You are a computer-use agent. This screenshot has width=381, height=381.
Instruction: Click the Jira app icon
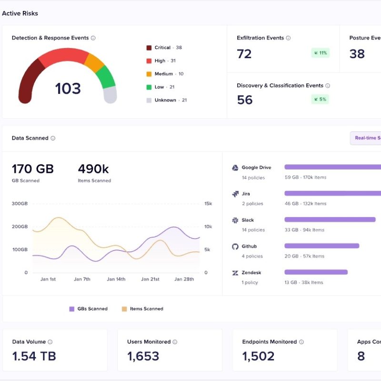[x=235, y=194]
